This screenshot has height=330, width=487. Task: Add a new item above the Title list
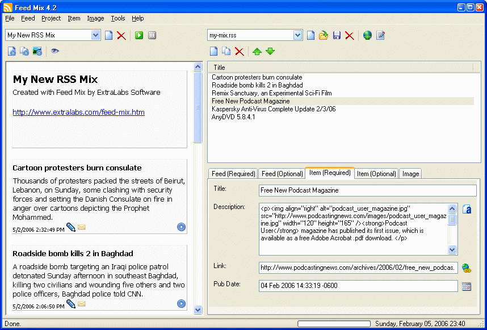point(213,51)
